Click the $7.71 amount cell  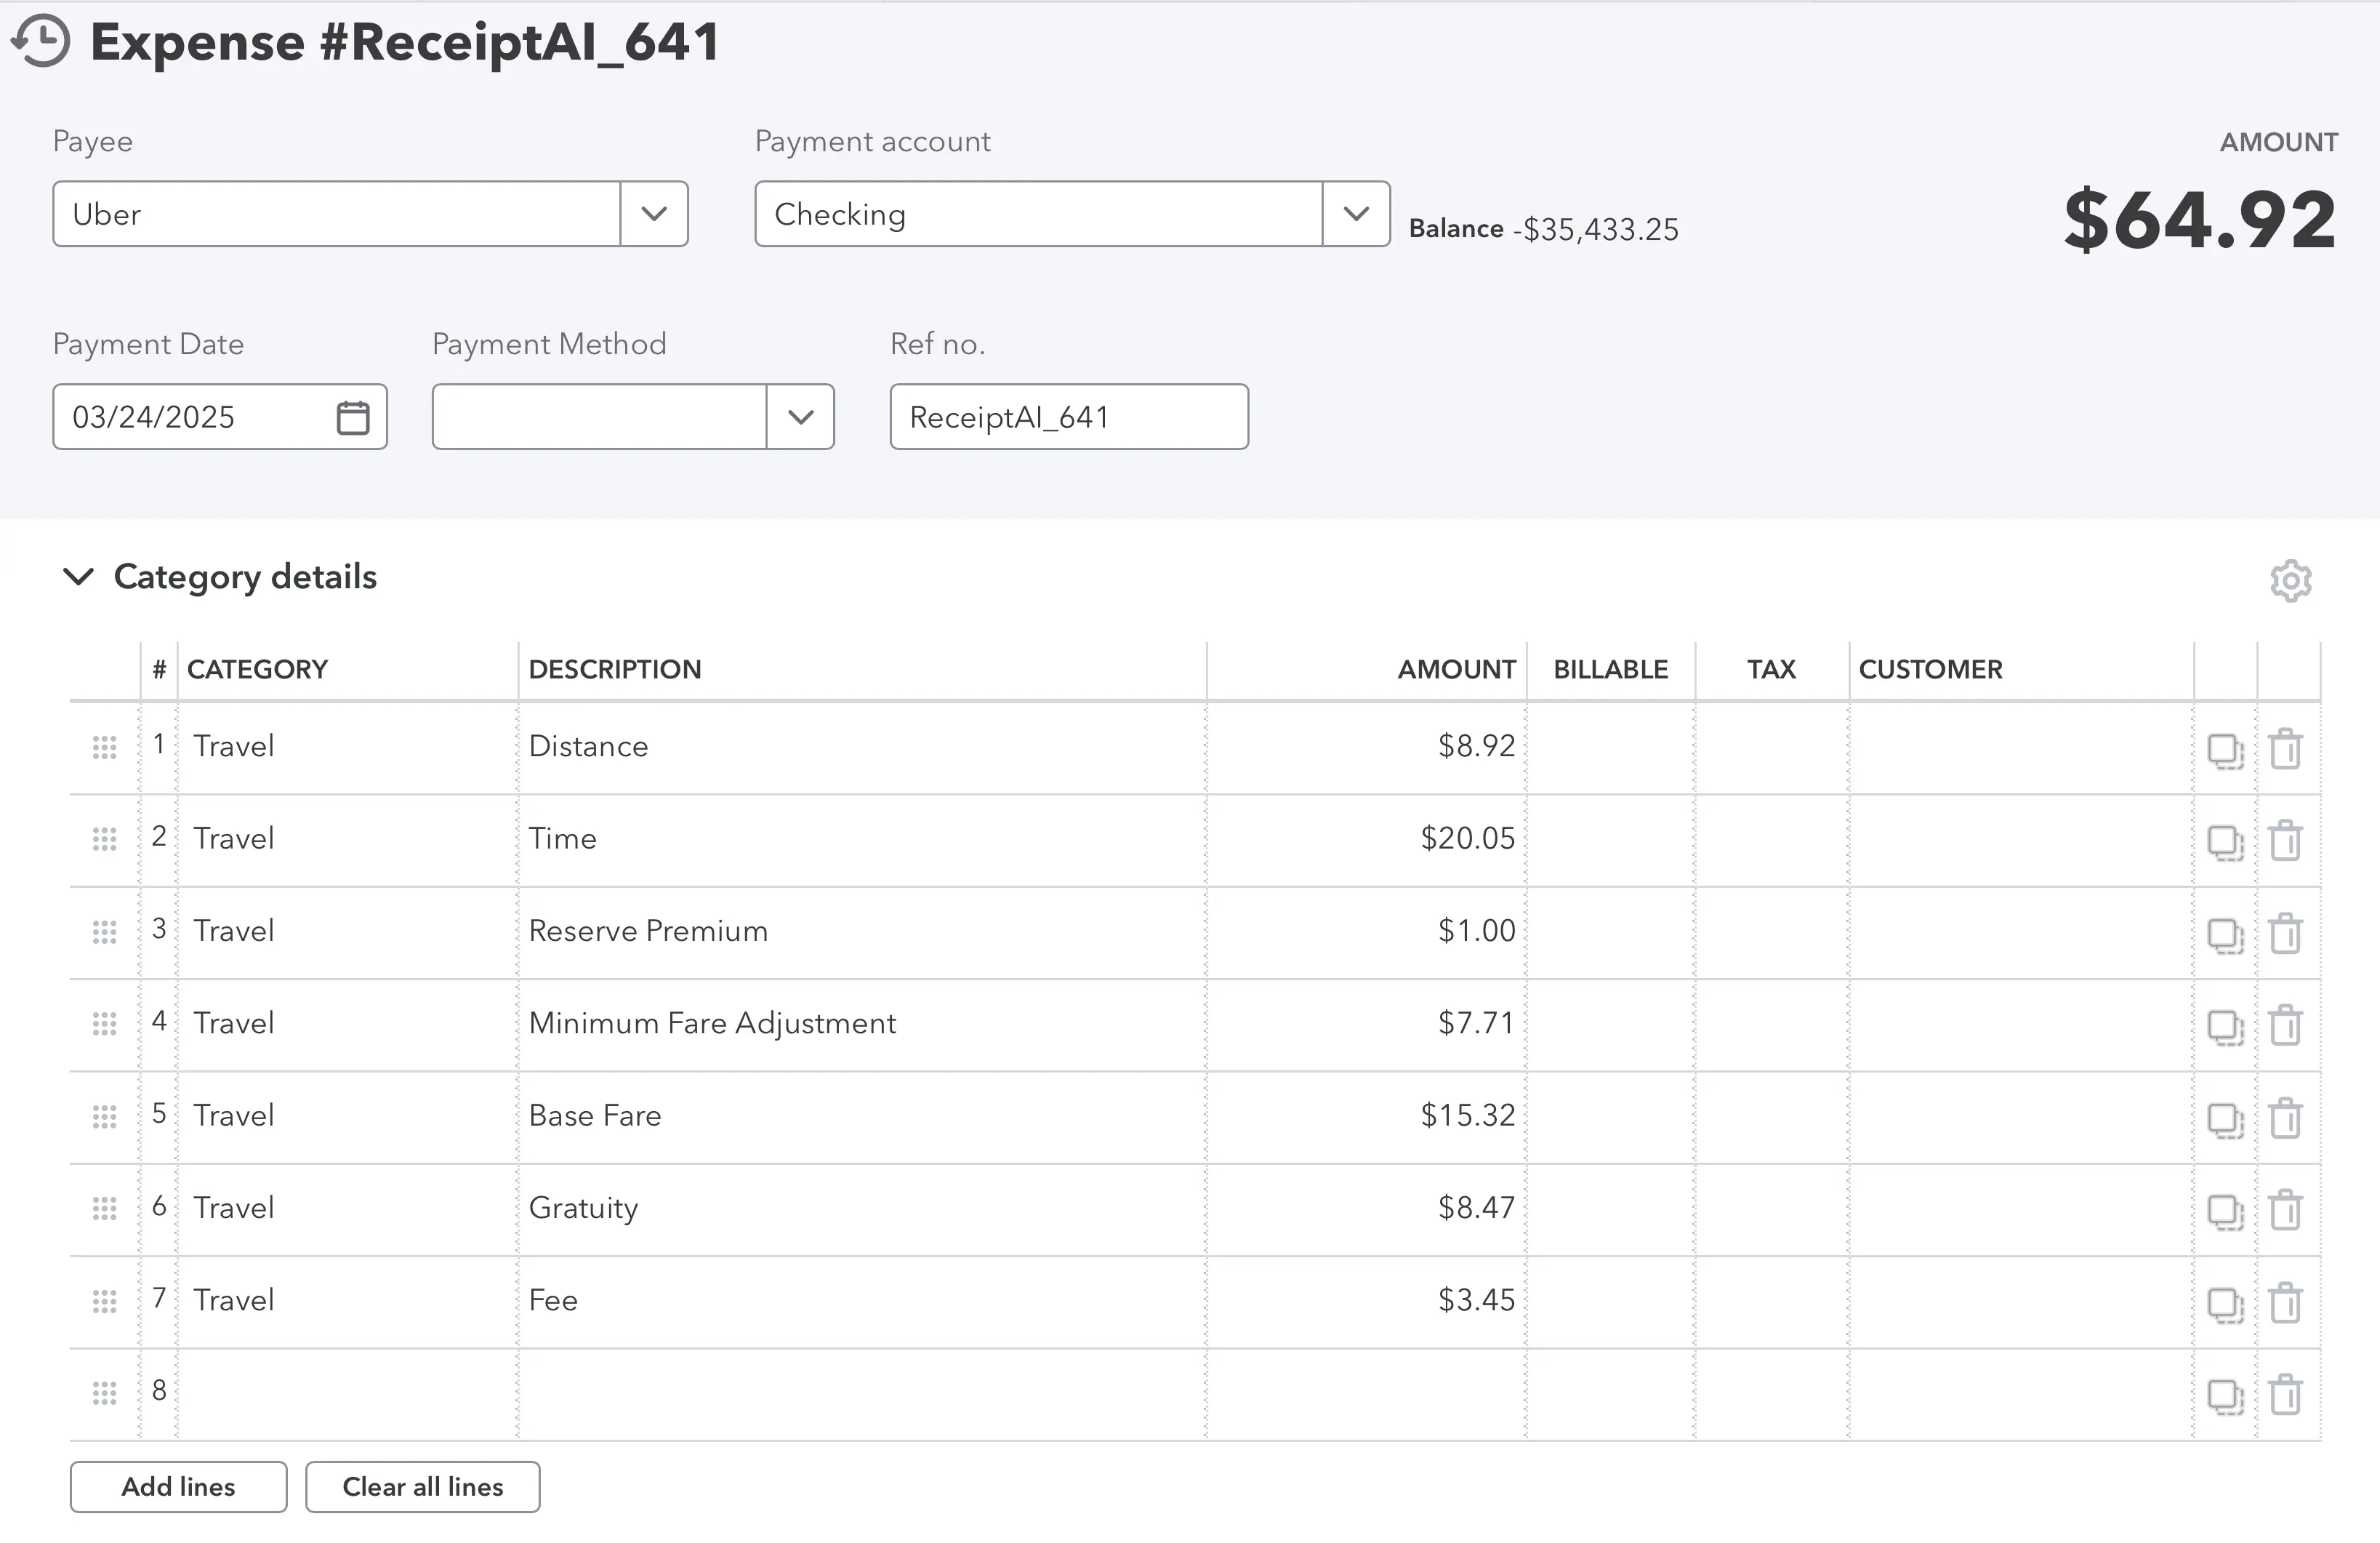[x=1366, y=1024]
